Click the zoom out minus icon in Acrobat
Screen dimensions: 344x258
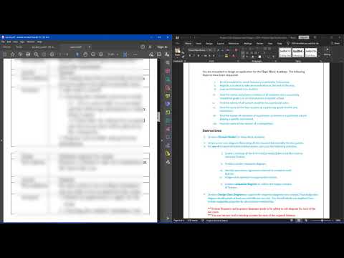pos(93,54)
